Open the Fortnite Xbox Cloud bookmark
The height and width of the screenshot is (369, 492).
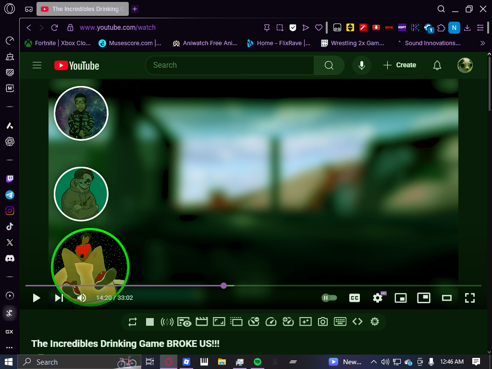(58, 43)
